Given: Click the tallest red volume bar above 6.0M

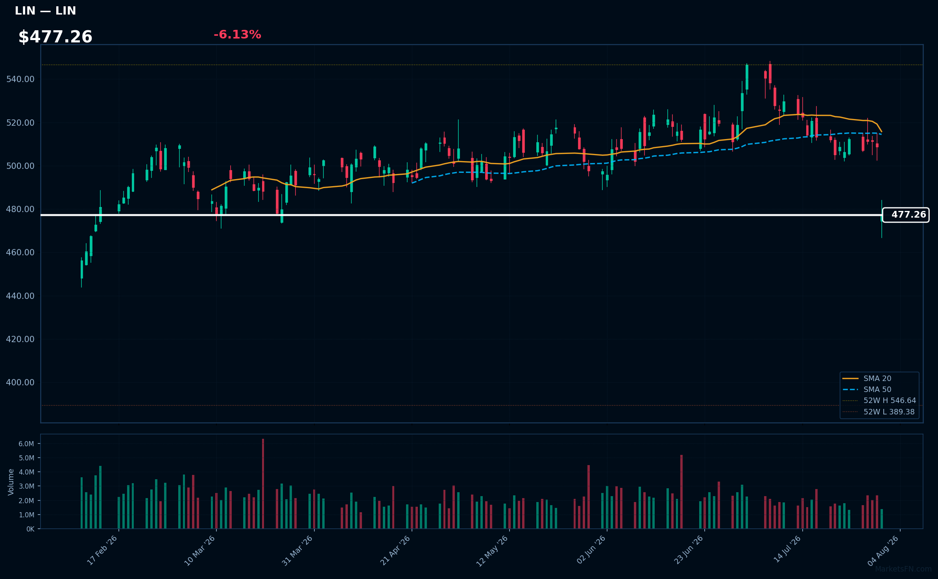Looking at the screenshot, I should pos(263,484).
